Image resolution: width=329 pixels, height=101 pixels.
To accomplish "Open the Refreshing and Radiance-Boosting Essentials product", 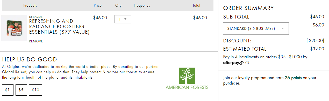I will pyautogui.click(x=59, y=26).
